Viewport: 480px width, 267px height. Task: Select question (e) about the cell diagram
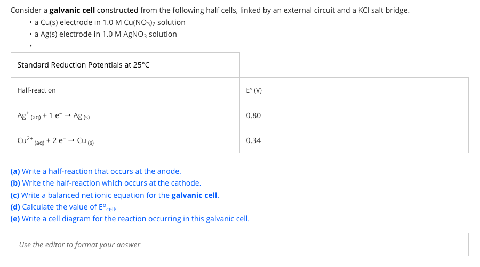[x=130, y=219]
